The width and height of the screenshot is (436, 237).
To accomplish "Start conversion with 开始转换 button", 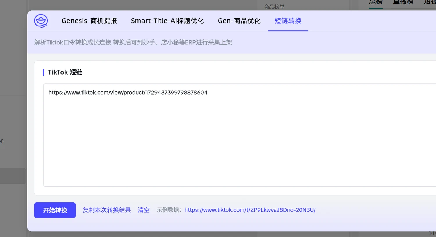I will click(55, 210).
